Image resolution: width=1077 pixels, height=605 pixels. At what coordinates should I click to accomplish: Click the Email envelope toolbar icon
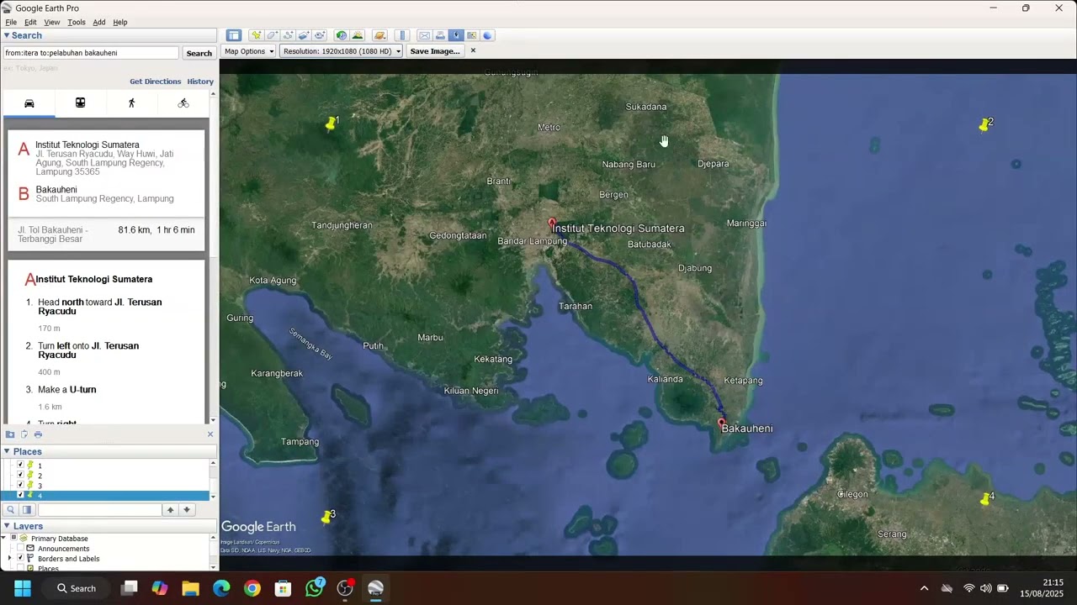(425, 35)
